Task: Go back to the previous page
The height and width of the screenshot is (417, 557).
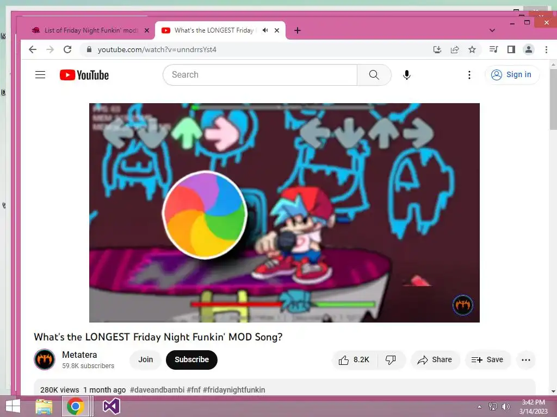Action: click(x=33, y=49)
